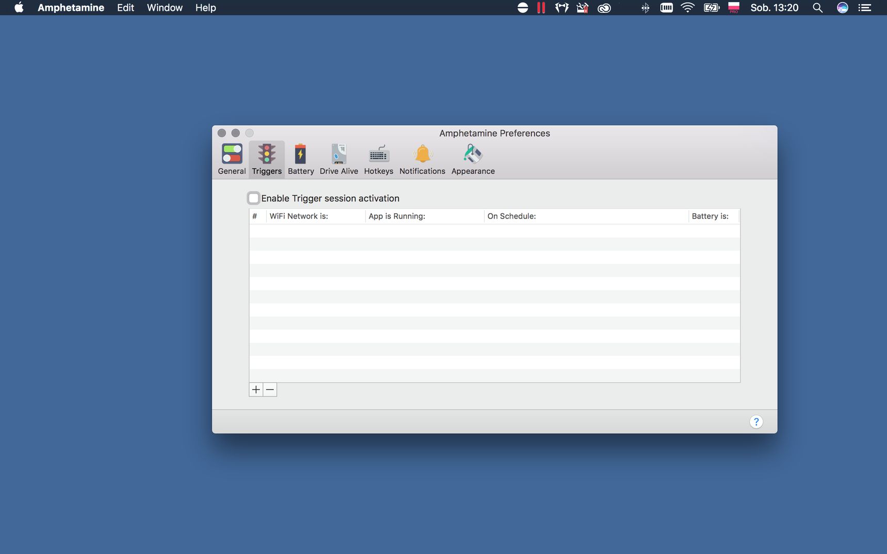Viewport: 887px width, 554px height.
Task: Add a new trigger with plus button
Action: (x=256, y=390)
